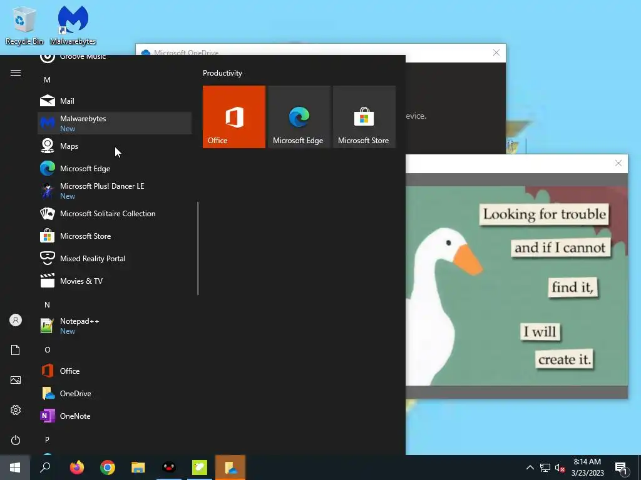Expand the Start menu hamburger button
The width and height of the screenshot is (641, 480).
tap(16, 72)
